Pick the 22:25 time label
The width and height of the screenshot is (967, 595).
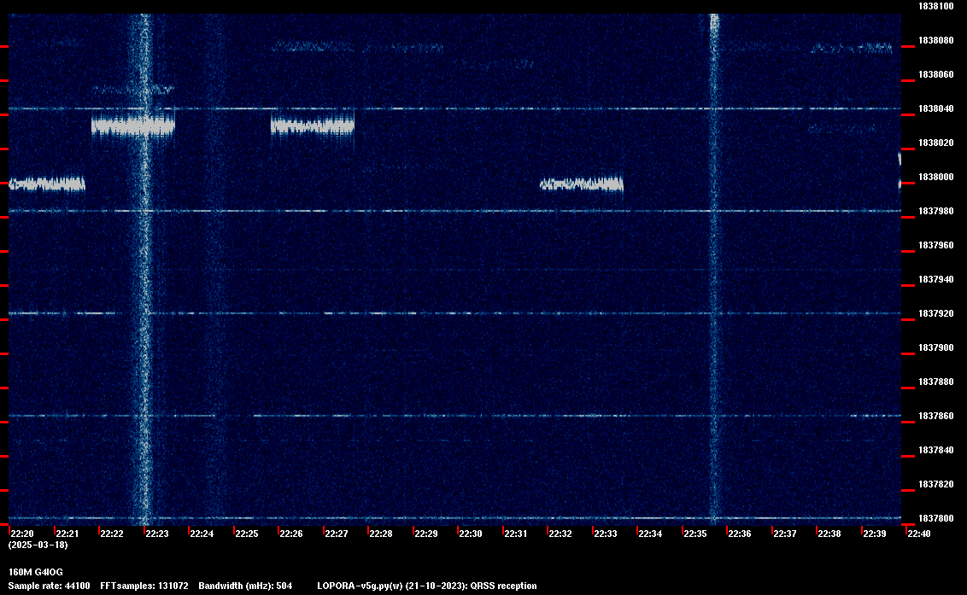tap(247, 534)
